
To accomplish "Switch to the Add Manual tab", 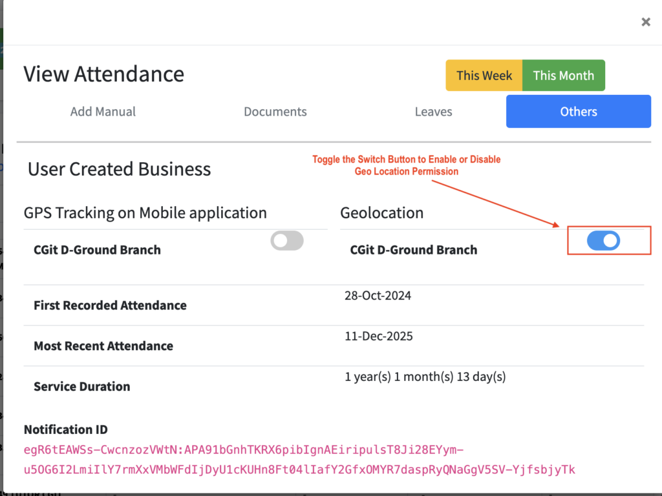I will tap(103, 112).
